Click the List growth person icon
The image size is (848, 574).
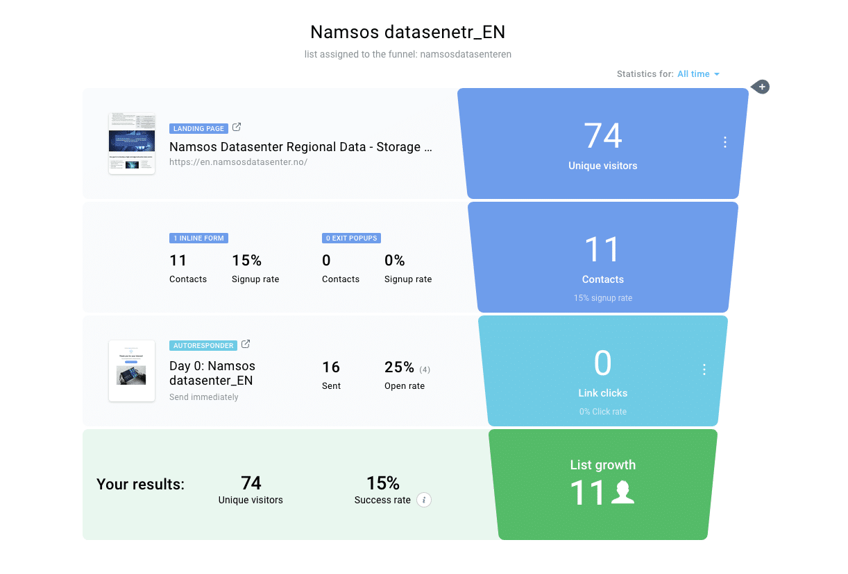(x=622, y=492)
